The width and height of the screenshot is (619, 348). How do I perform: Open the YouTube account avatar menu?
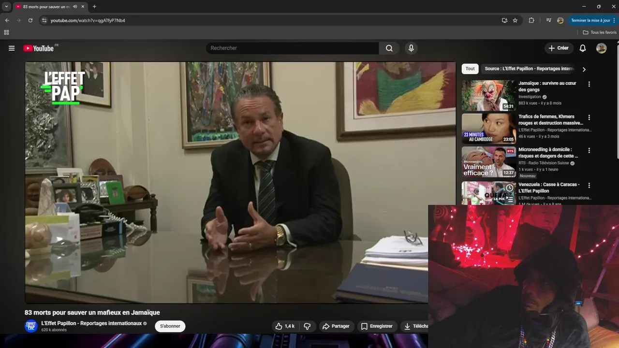click(601, 48)
